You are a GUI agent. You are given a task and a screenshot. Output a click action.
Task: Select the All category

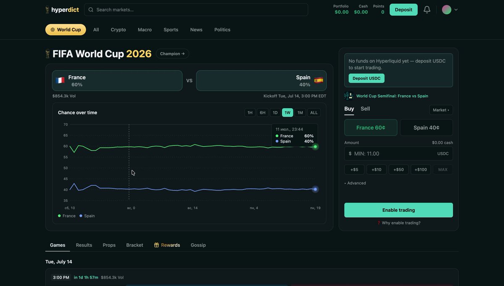tap(96, 30)
